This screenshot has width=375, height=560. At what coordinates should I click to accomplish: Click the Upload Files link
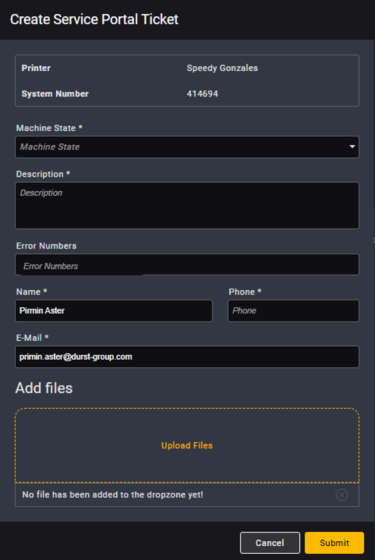pos(187,445)
